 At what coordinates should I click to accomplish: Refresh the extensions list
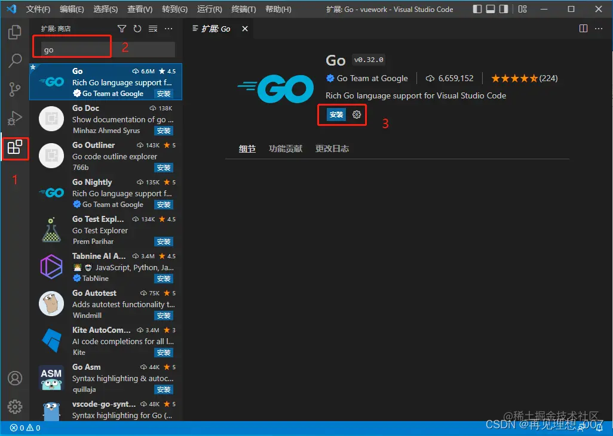(137, 29)
